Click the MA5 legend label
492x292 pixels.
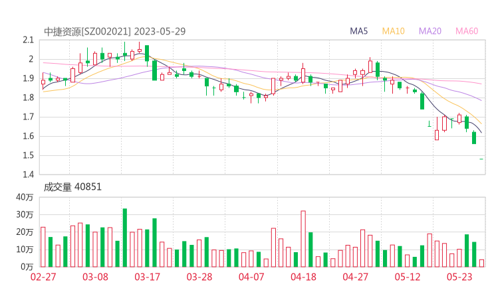point(358,31)
